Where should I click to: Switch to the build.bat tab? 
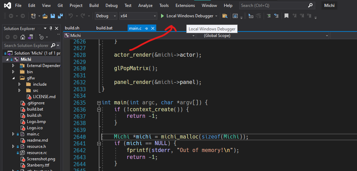click(104, 28)
